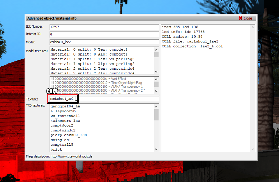Select ganggraf04_LA in TXD textures
The height and width of the screenshot is (182, 279).
(x=65, y=106)
